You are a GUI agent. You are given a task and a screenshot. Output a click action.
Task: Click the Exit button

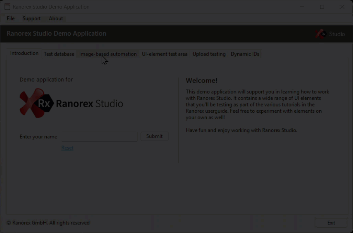tap(331, 223)
